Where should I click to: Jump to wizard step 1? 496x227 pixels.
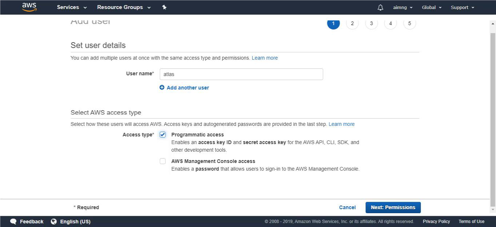(333, 23)
